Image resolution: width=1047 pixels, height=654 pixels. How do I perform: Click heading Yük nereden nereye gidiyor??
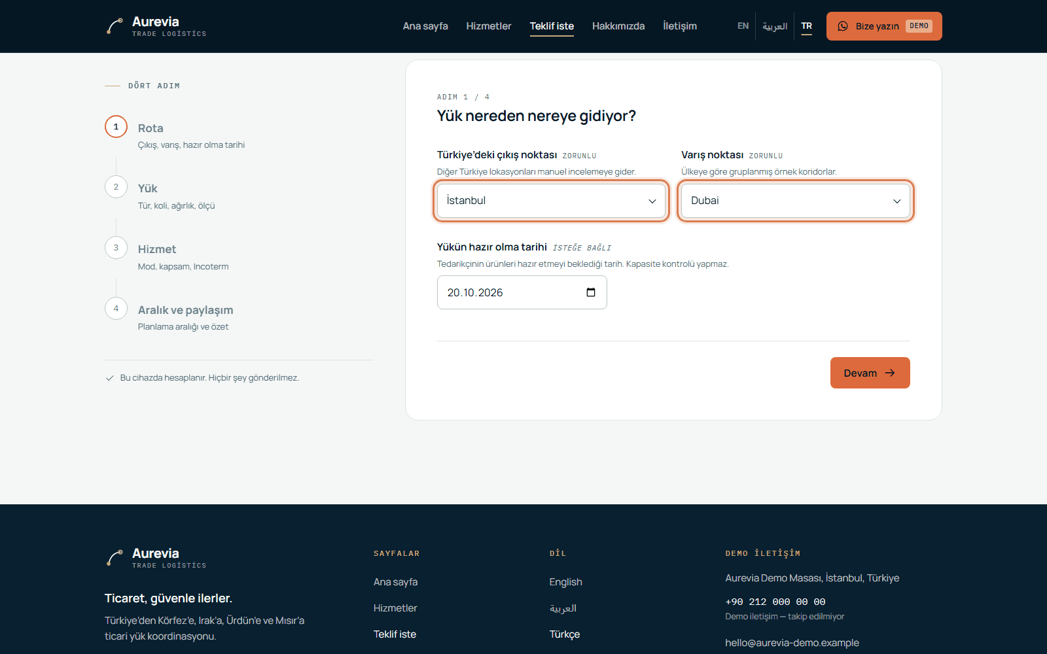537,116
